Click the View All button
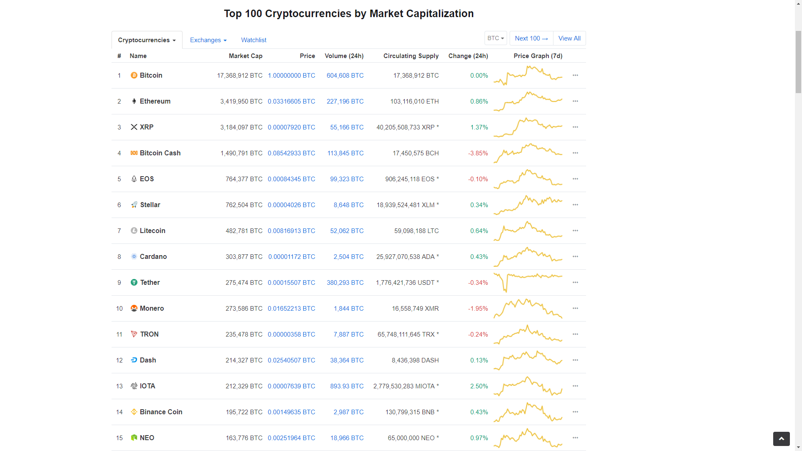 569,38
